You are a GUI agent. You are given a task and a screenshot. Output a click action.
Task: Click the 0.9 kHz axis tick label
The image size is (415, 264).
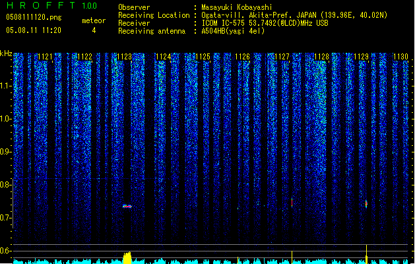tap(5, 152)
